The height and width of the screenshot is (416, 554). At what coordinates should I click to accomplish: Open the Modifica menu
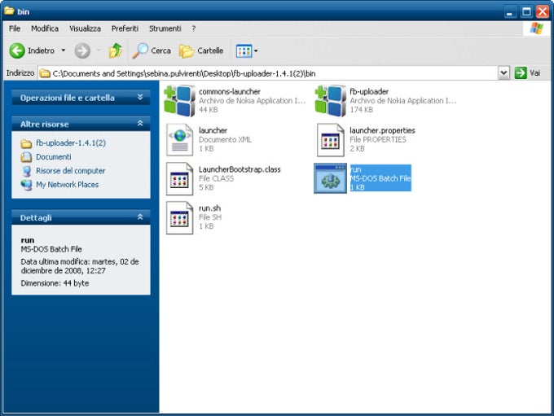tap(45, 28)
